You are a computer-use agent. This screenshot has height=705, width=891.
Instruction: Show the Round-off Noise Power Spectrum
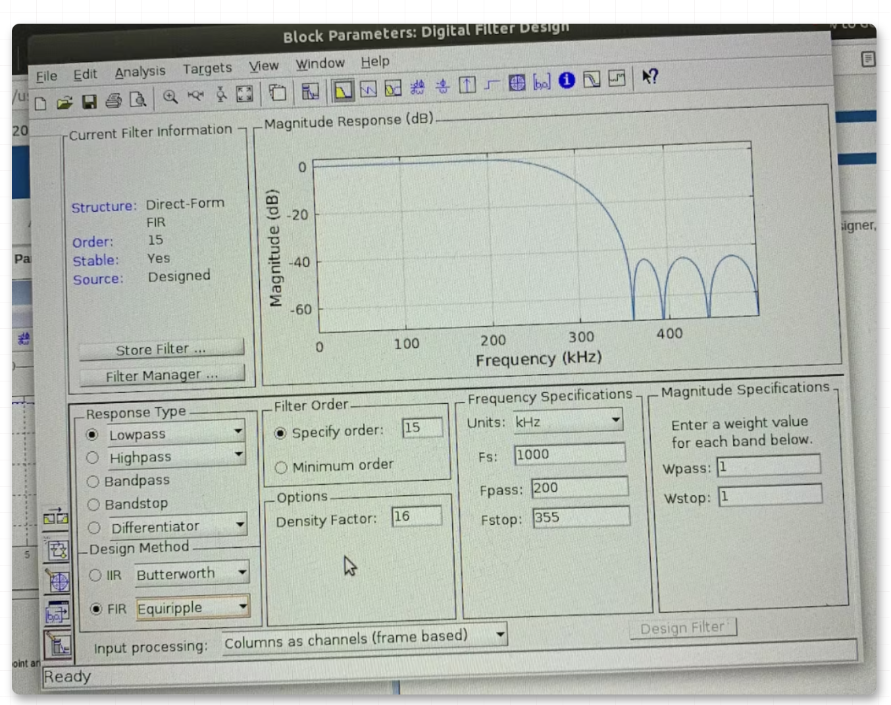point(617,79)
